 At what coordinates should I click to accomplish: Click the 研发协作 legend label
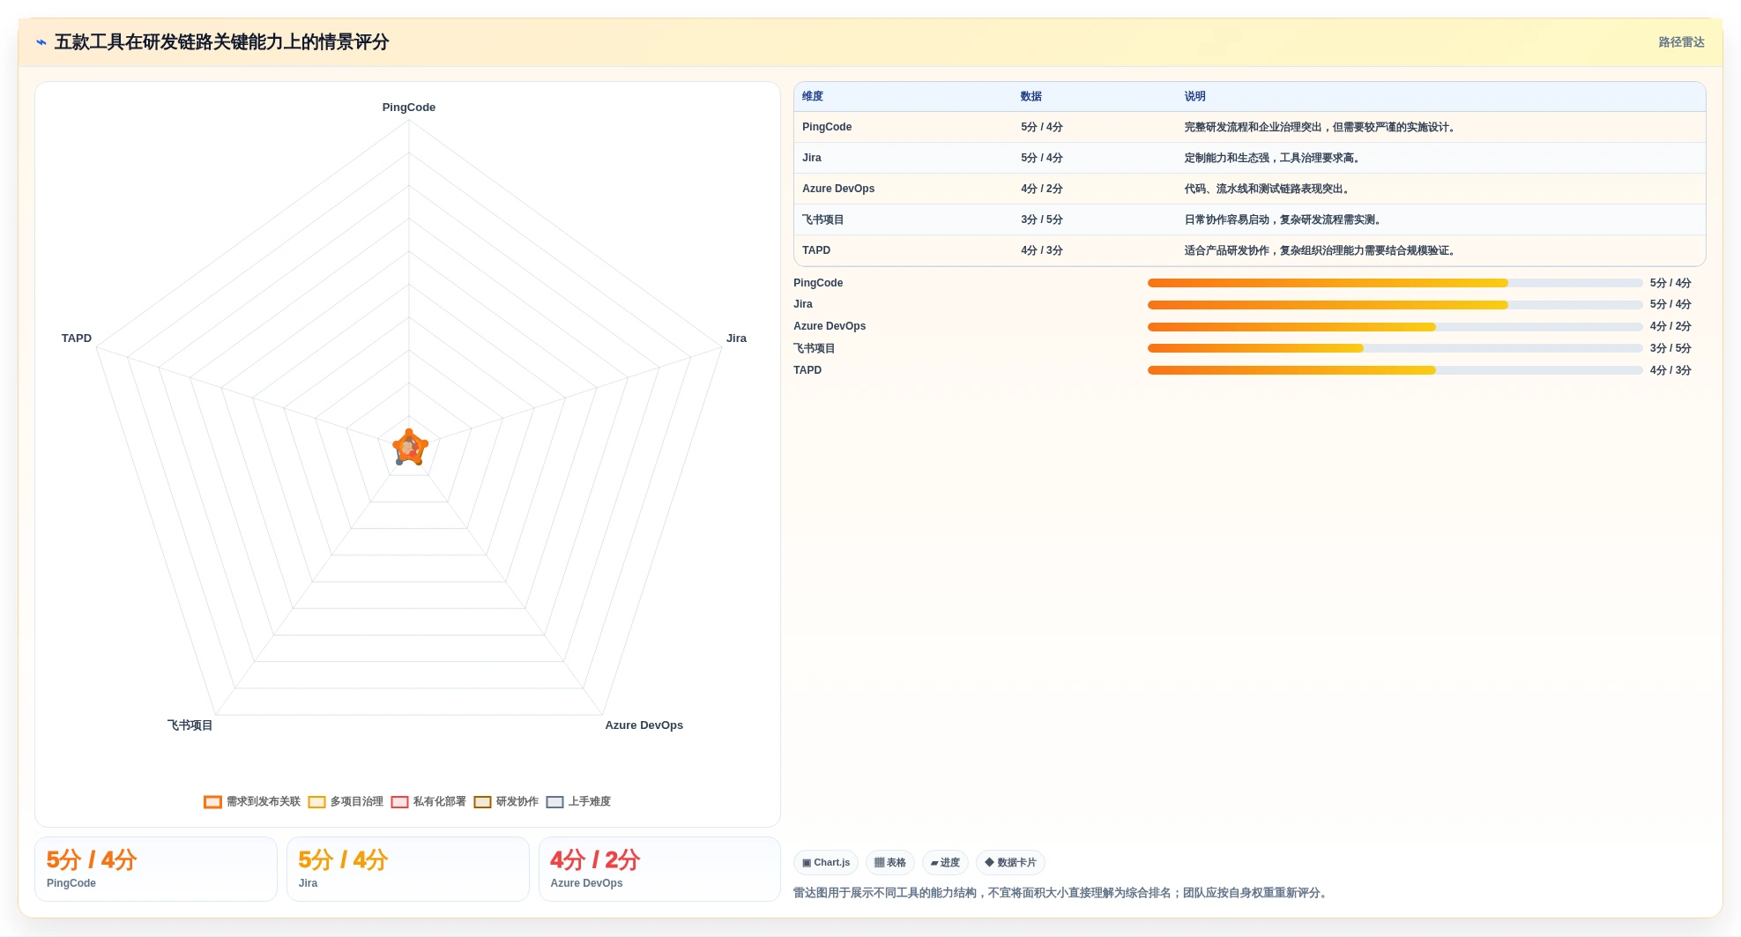[x=517, y=802]
